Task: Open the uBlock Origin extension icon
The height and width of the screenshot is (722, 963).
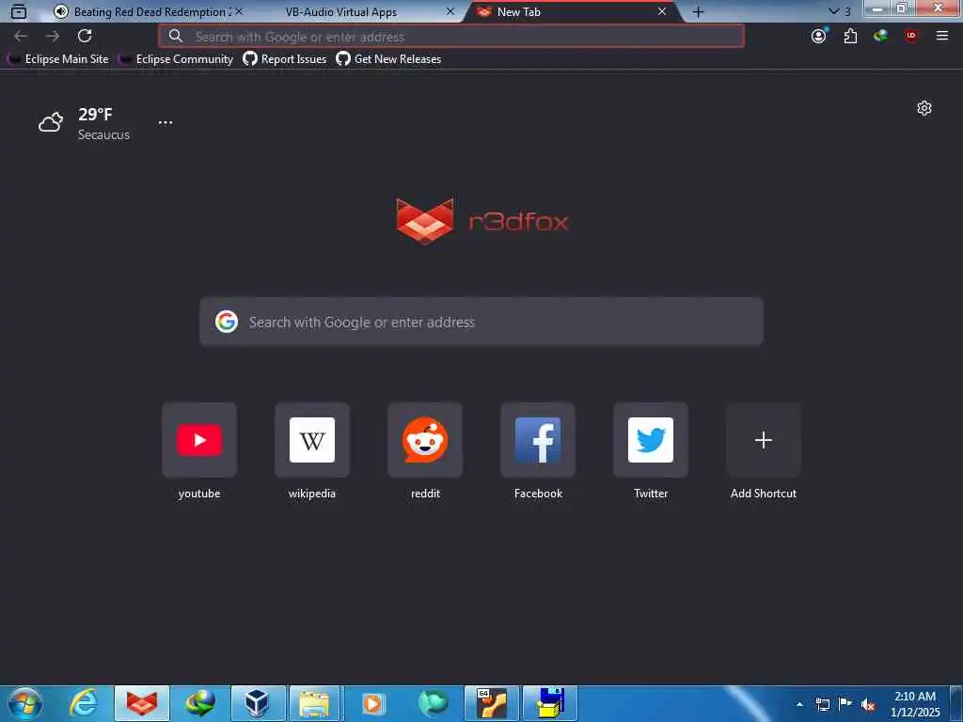Action: point(910,36)
